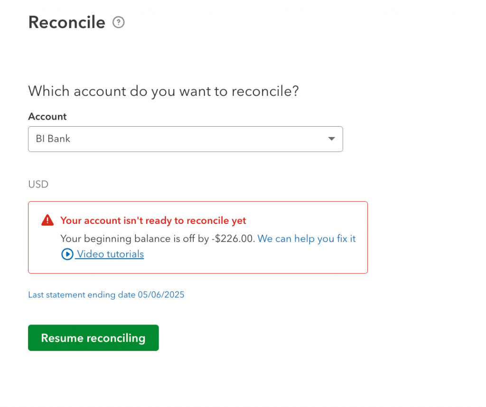The height and width of the screenshot is (407, 486).
Task: Open the "We can help you fix it" link
Action: [x=307, y=239]
